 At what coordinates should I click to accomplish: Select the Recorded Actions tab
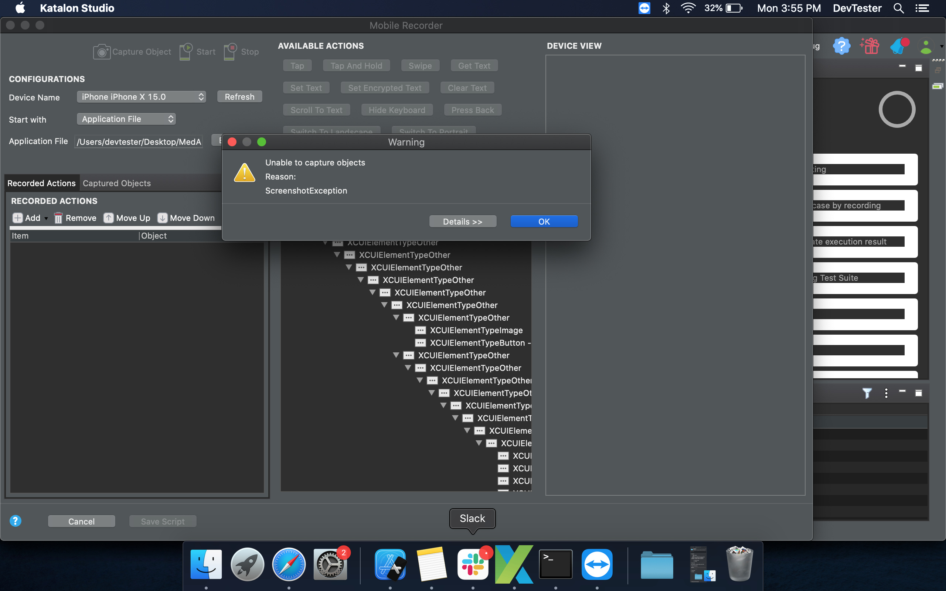click(41, 183)
